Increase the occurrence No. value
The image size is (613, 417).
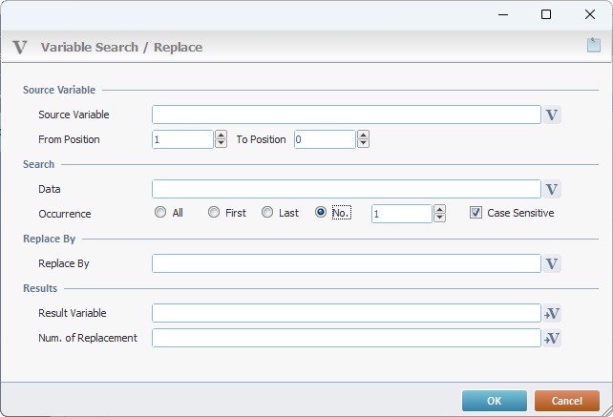440,209
